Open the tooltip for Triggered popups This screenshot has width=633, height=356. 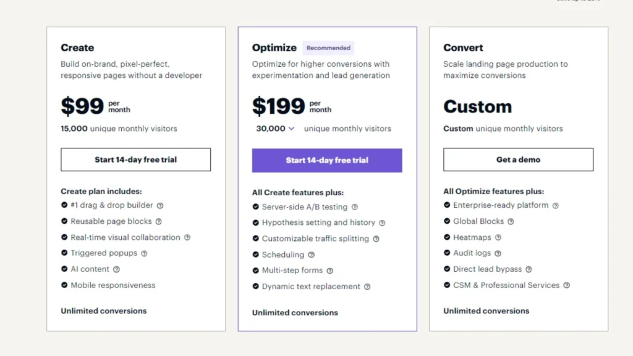(x=144, y=253)
